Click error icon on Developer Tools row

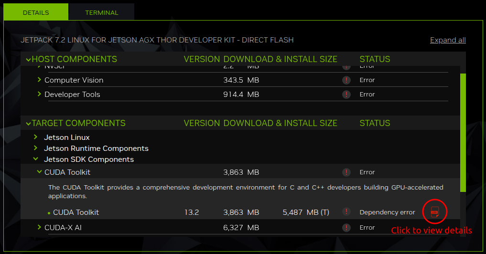(x=346, y=94)
